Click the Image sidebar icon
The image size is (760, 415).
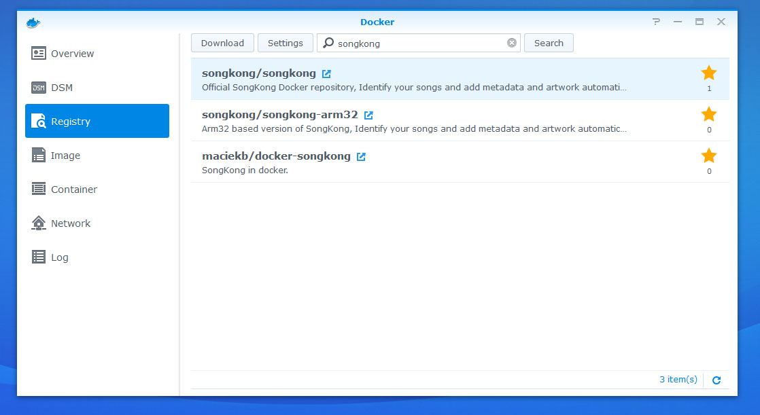coord(39,155)
